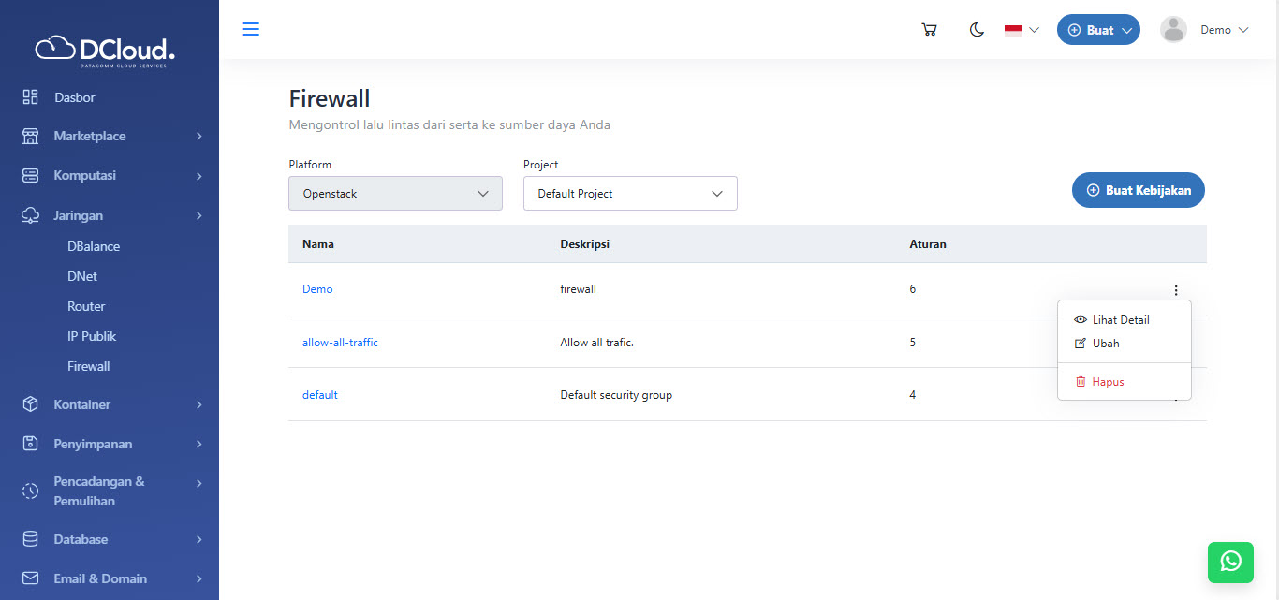Open the shopping cart icon
The image size is (1279, 600).
click(x=929, y=30)
